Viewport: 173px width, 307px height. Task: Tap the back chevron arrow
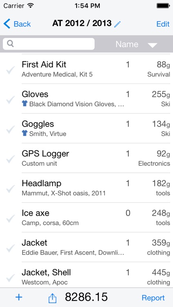tap(7, 24)
